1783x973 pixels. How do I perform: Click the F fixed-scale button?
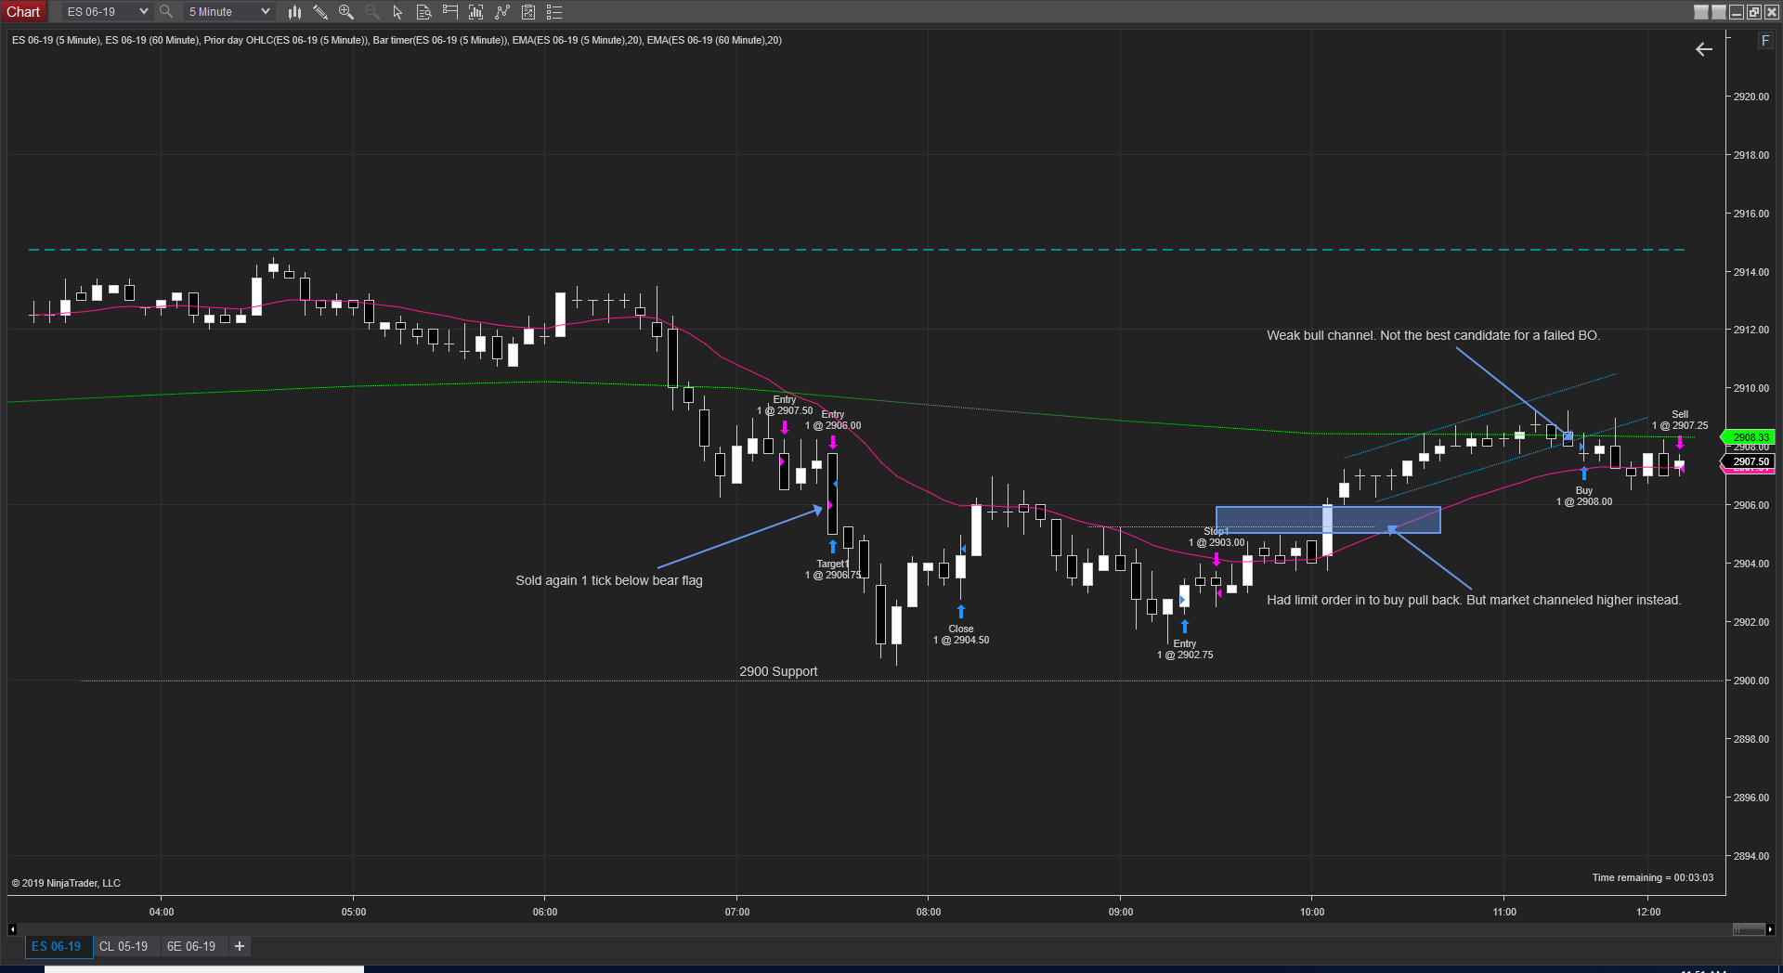(x=1765, y=41)
